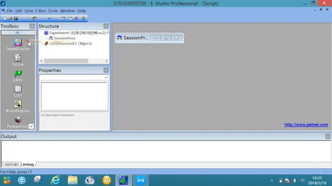Close the SessionProc child window

point(177,38)
